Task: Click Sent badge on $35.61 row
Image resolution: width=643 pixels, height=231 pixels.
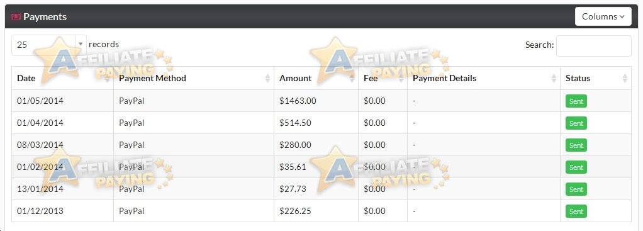Action: tap(576, 167)
